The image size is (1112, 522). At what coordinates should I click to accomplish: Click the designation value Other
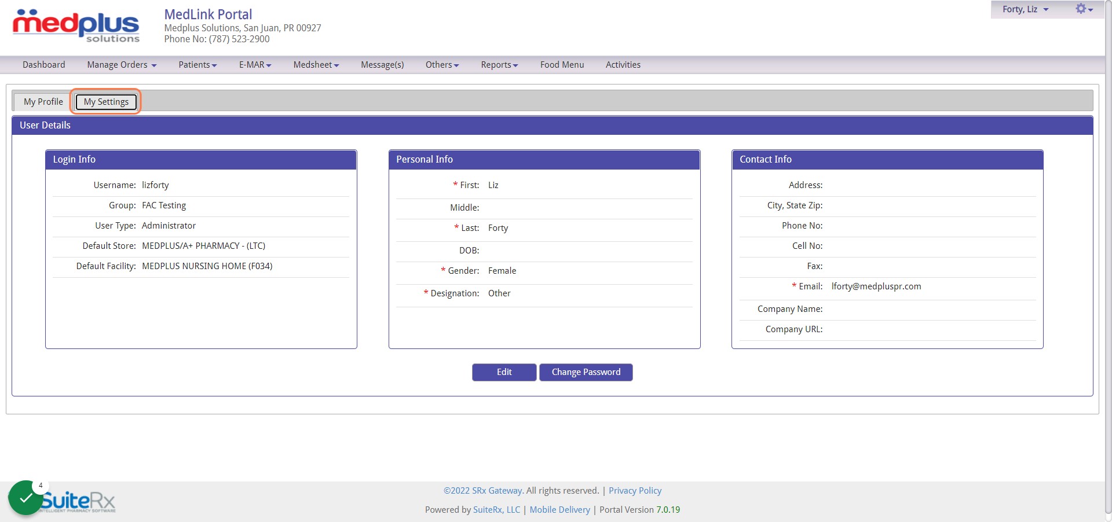499,293
